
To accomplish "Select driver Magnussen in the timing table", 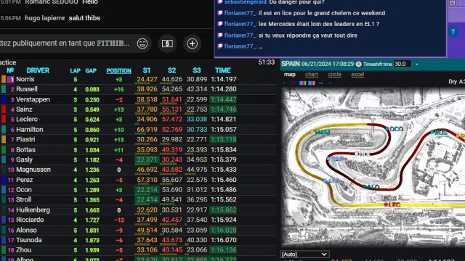I will coord(33,170).
